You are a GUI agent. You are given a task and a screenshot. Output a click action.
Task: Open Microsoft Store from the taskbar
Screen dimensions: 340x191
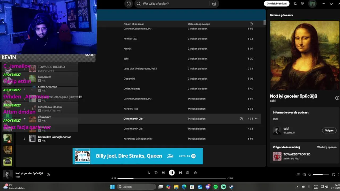[x=192, y=187]
